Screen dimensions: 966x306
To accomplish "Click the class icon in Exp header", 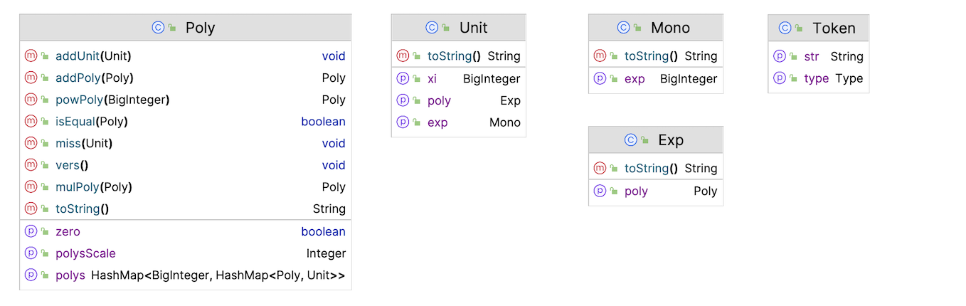I will coord(630,140).
